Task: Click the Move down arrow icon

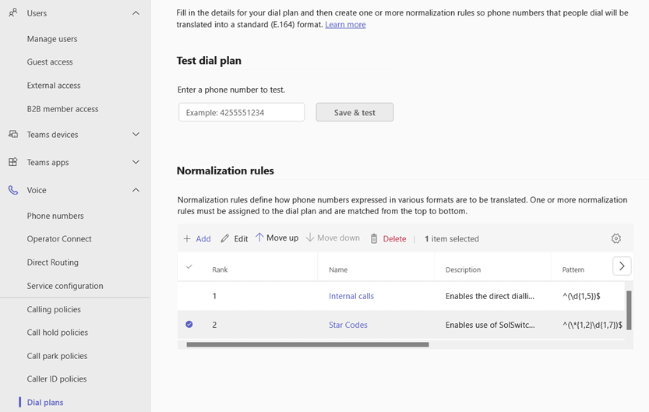Action: (310, 238)
